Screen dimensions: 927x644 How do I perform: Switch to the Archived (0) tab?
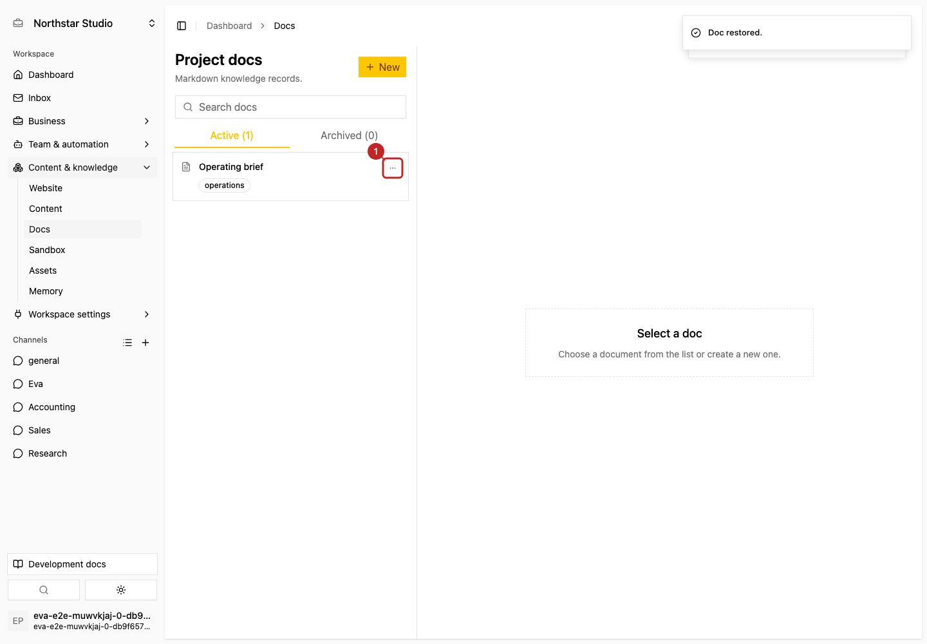(349, 136)
